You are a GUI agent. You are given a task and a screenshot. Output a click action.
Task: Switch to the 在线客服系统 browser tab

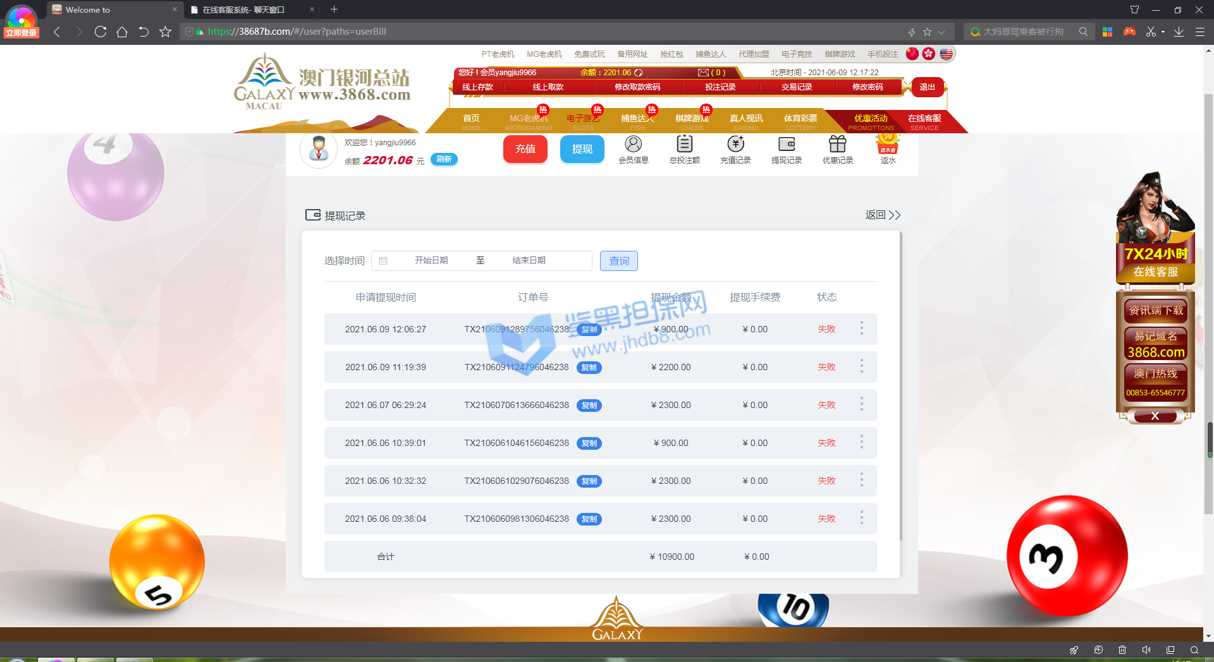pos(247,9)
